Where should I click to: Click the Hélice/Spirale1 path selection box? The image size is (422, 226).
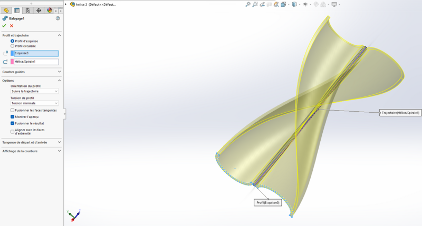[x=36, y=62]
